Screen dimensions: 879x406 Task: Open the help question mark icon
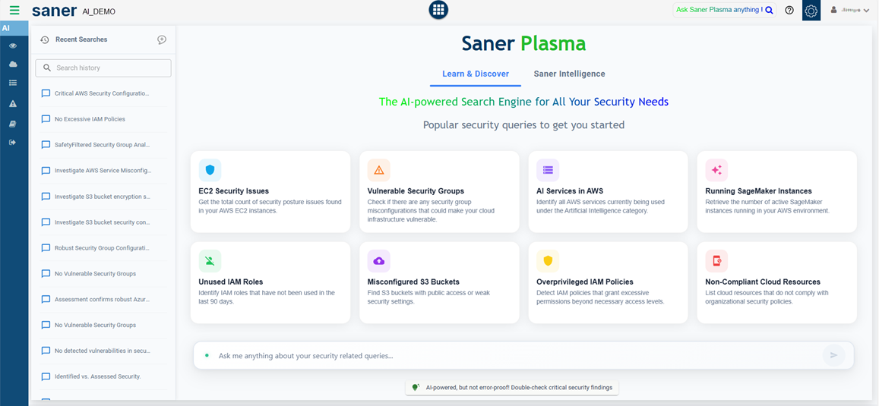789,11
